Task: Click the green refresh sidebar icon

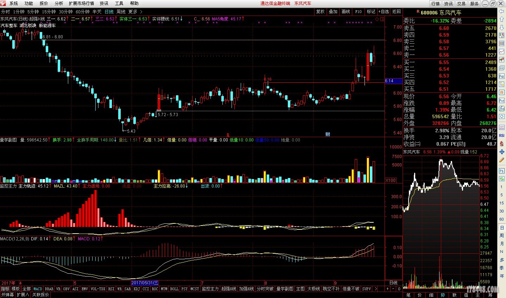Action: point(502,179)
